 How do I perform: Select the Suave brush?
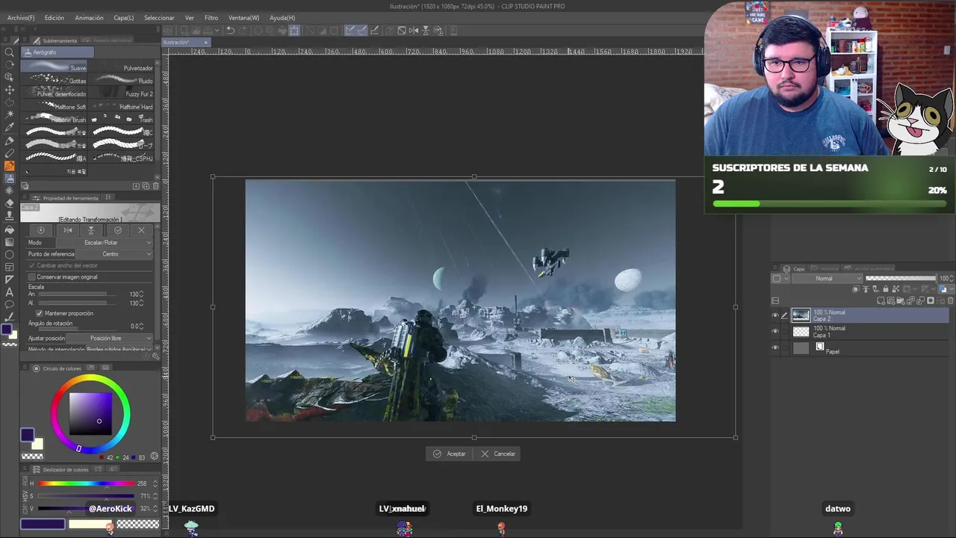(x=54, y=67)
